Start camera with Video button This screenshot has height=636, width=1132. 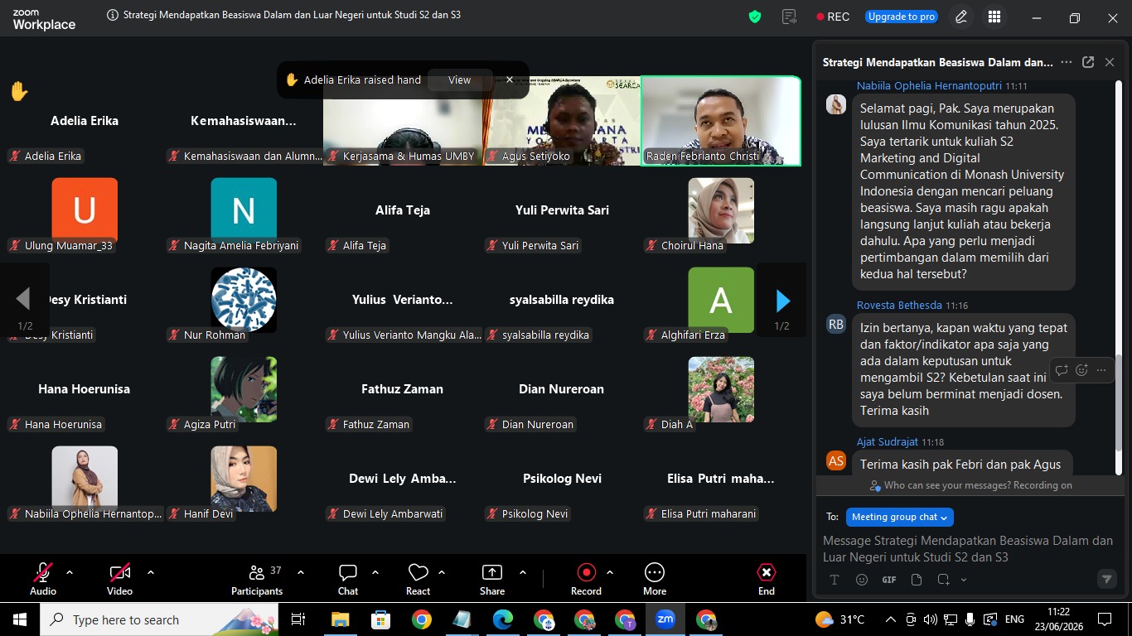tap(119, 578)
